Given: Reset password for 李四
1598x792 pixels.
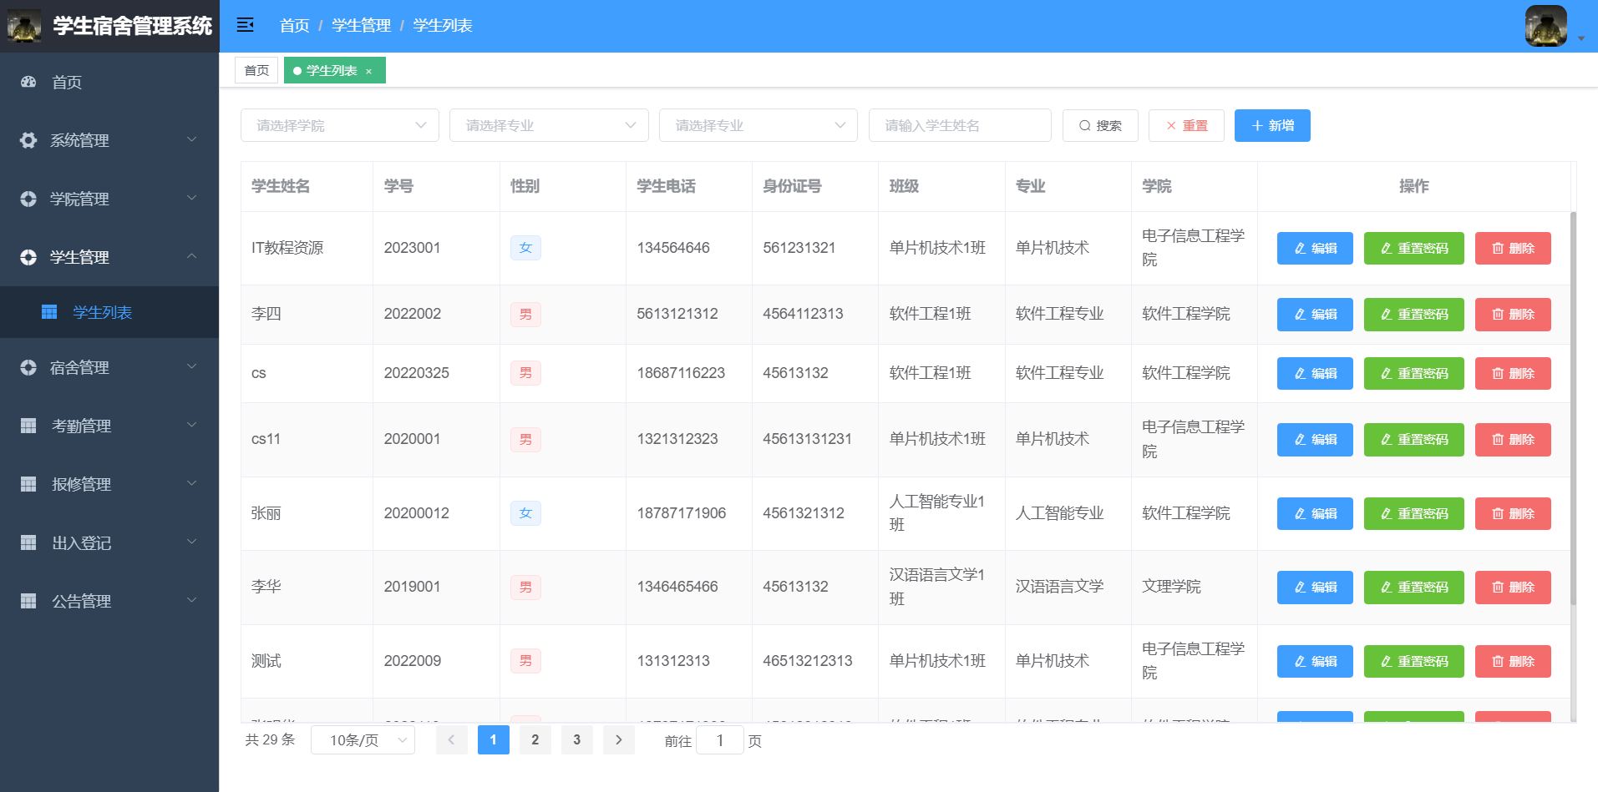Looking at the screenshot, I should [1413, 314].
